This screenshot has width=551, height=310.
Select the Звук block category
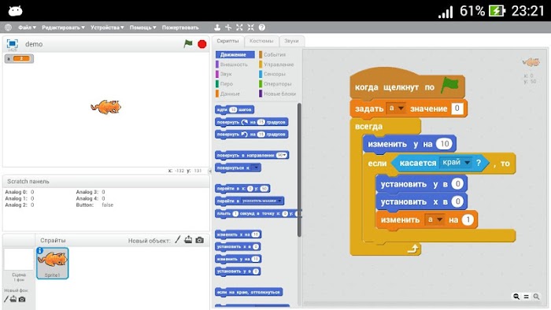[x=224, y=74]
